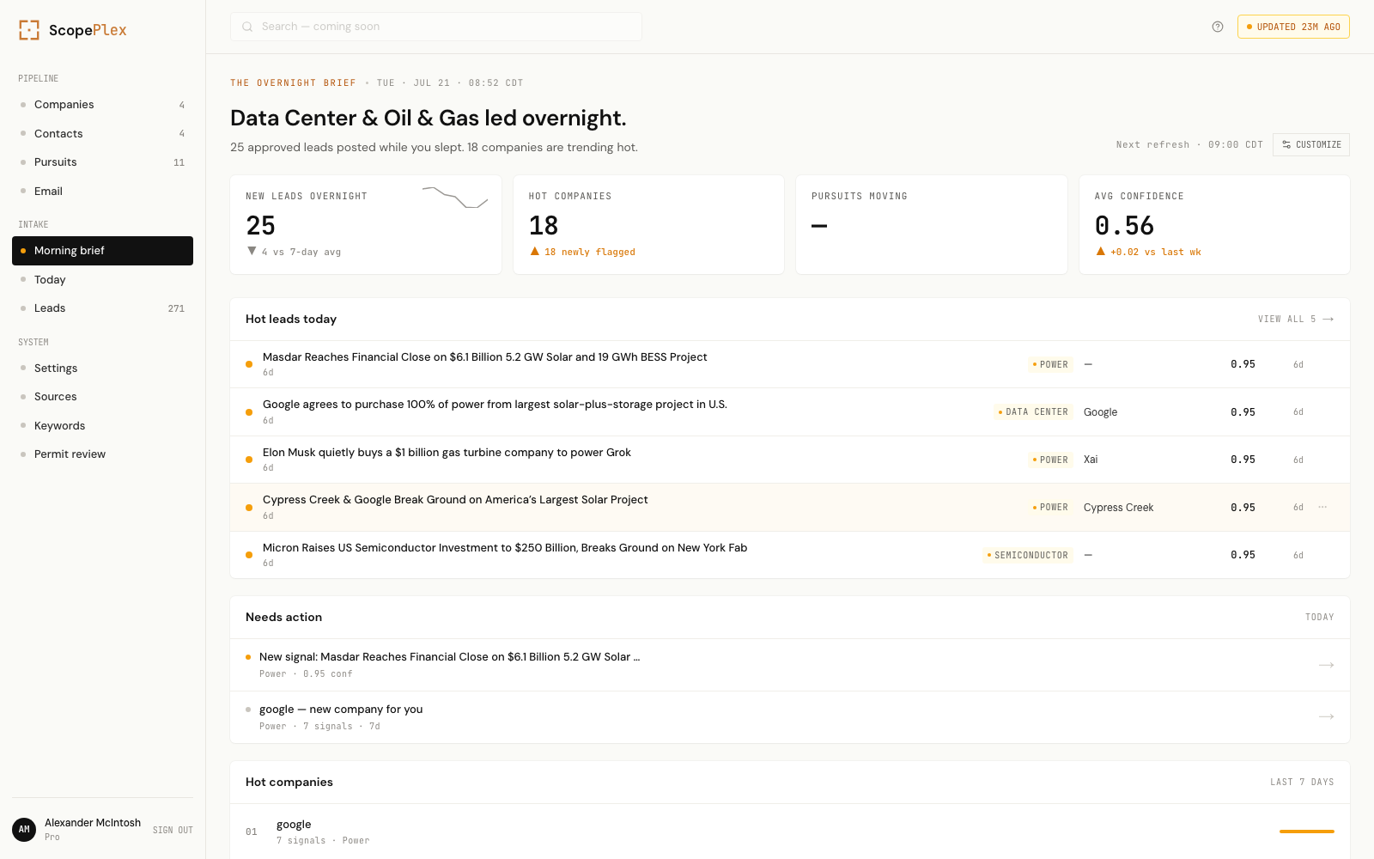Open the google new company arrow
The width and height of the screenshot is (1374, 859).
1327,716
